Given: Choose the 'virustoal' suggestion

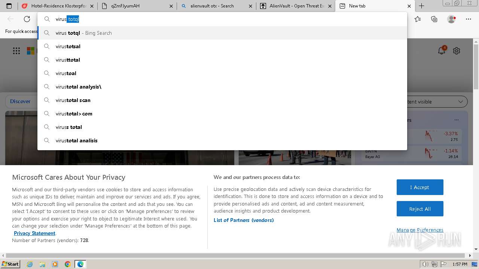Looking at the screenshot, I should (222, 73).
